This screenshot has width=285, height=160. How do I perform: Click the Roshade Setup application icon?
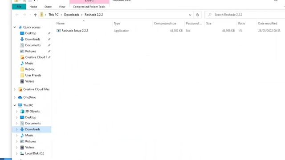pos(58,31)
